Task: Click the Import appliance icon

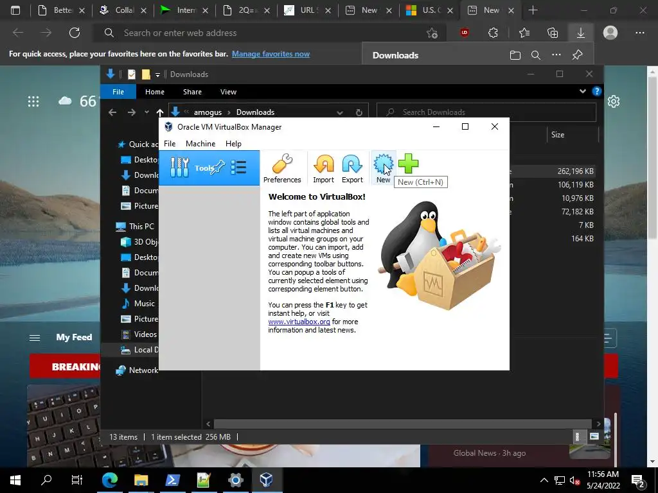Action: [324, 169]
